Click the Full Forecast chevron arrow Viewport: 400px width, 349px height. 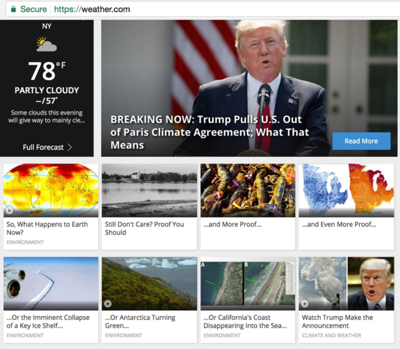point(69,148)
